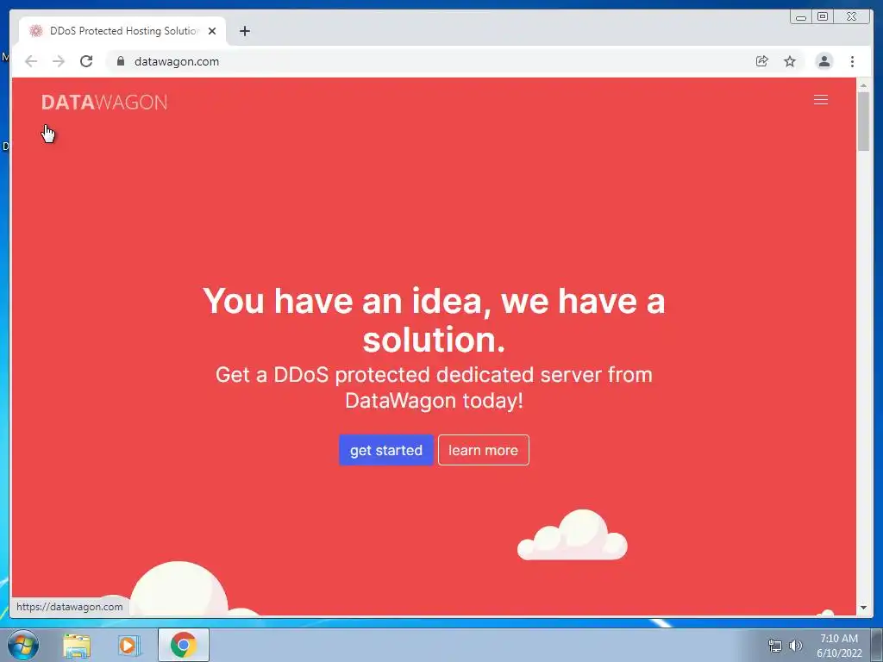
Task: Open the Chrome profile avatar menu
Action: click(x=824, y=61)
